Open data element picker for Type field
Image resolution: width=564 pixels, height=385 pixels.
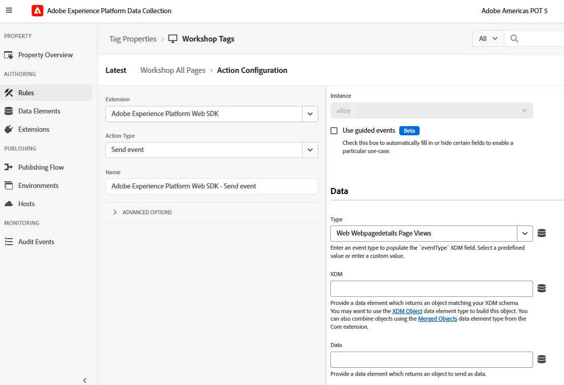tap(542, 233)
